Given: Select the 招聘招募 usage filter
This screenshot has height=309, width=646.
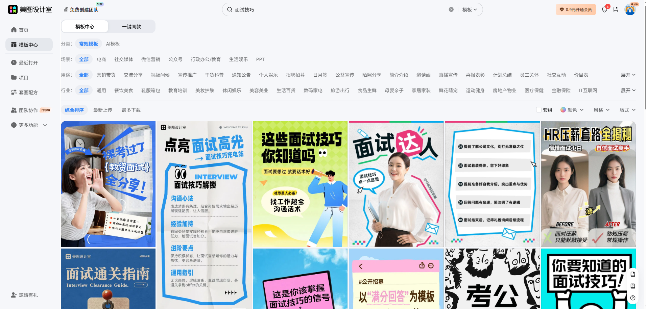Looking at the screenshot, I should pyautogui.click(x=295, y=75).
